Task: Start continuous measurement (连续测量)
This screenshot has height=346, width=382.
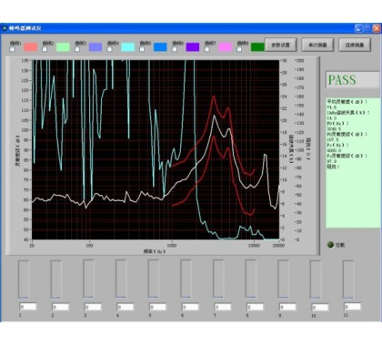Action: (355, 45)
